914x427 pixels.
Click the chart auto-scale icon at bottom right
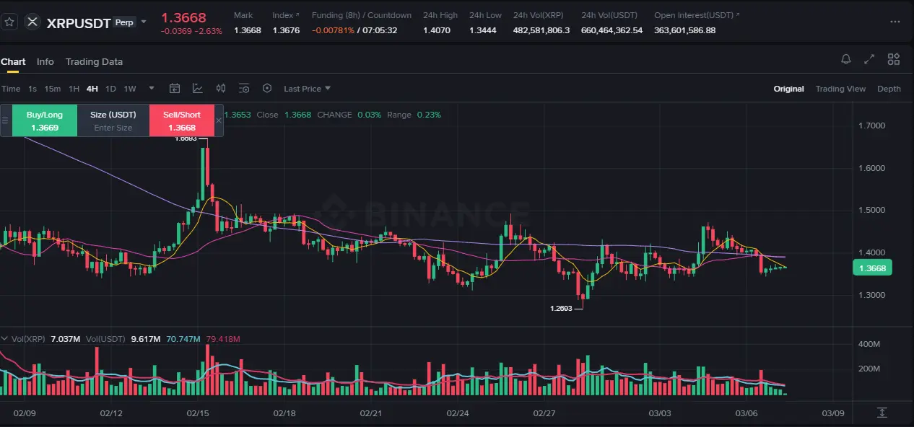(x=882, y=413)
